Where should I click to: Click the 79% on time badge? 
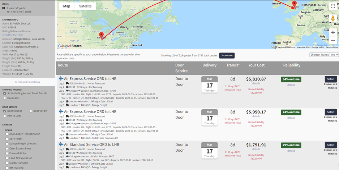(x=291, y=145)
